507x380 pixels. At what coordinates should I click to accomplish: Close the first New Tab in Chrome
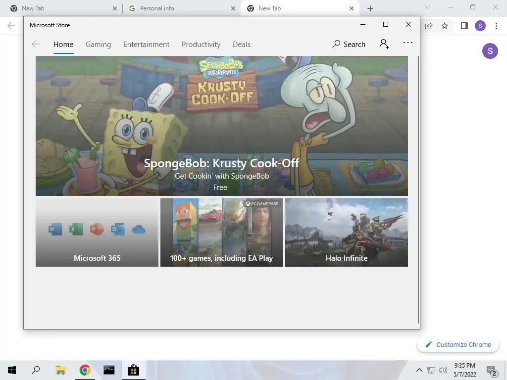click(x=115, y=8)
